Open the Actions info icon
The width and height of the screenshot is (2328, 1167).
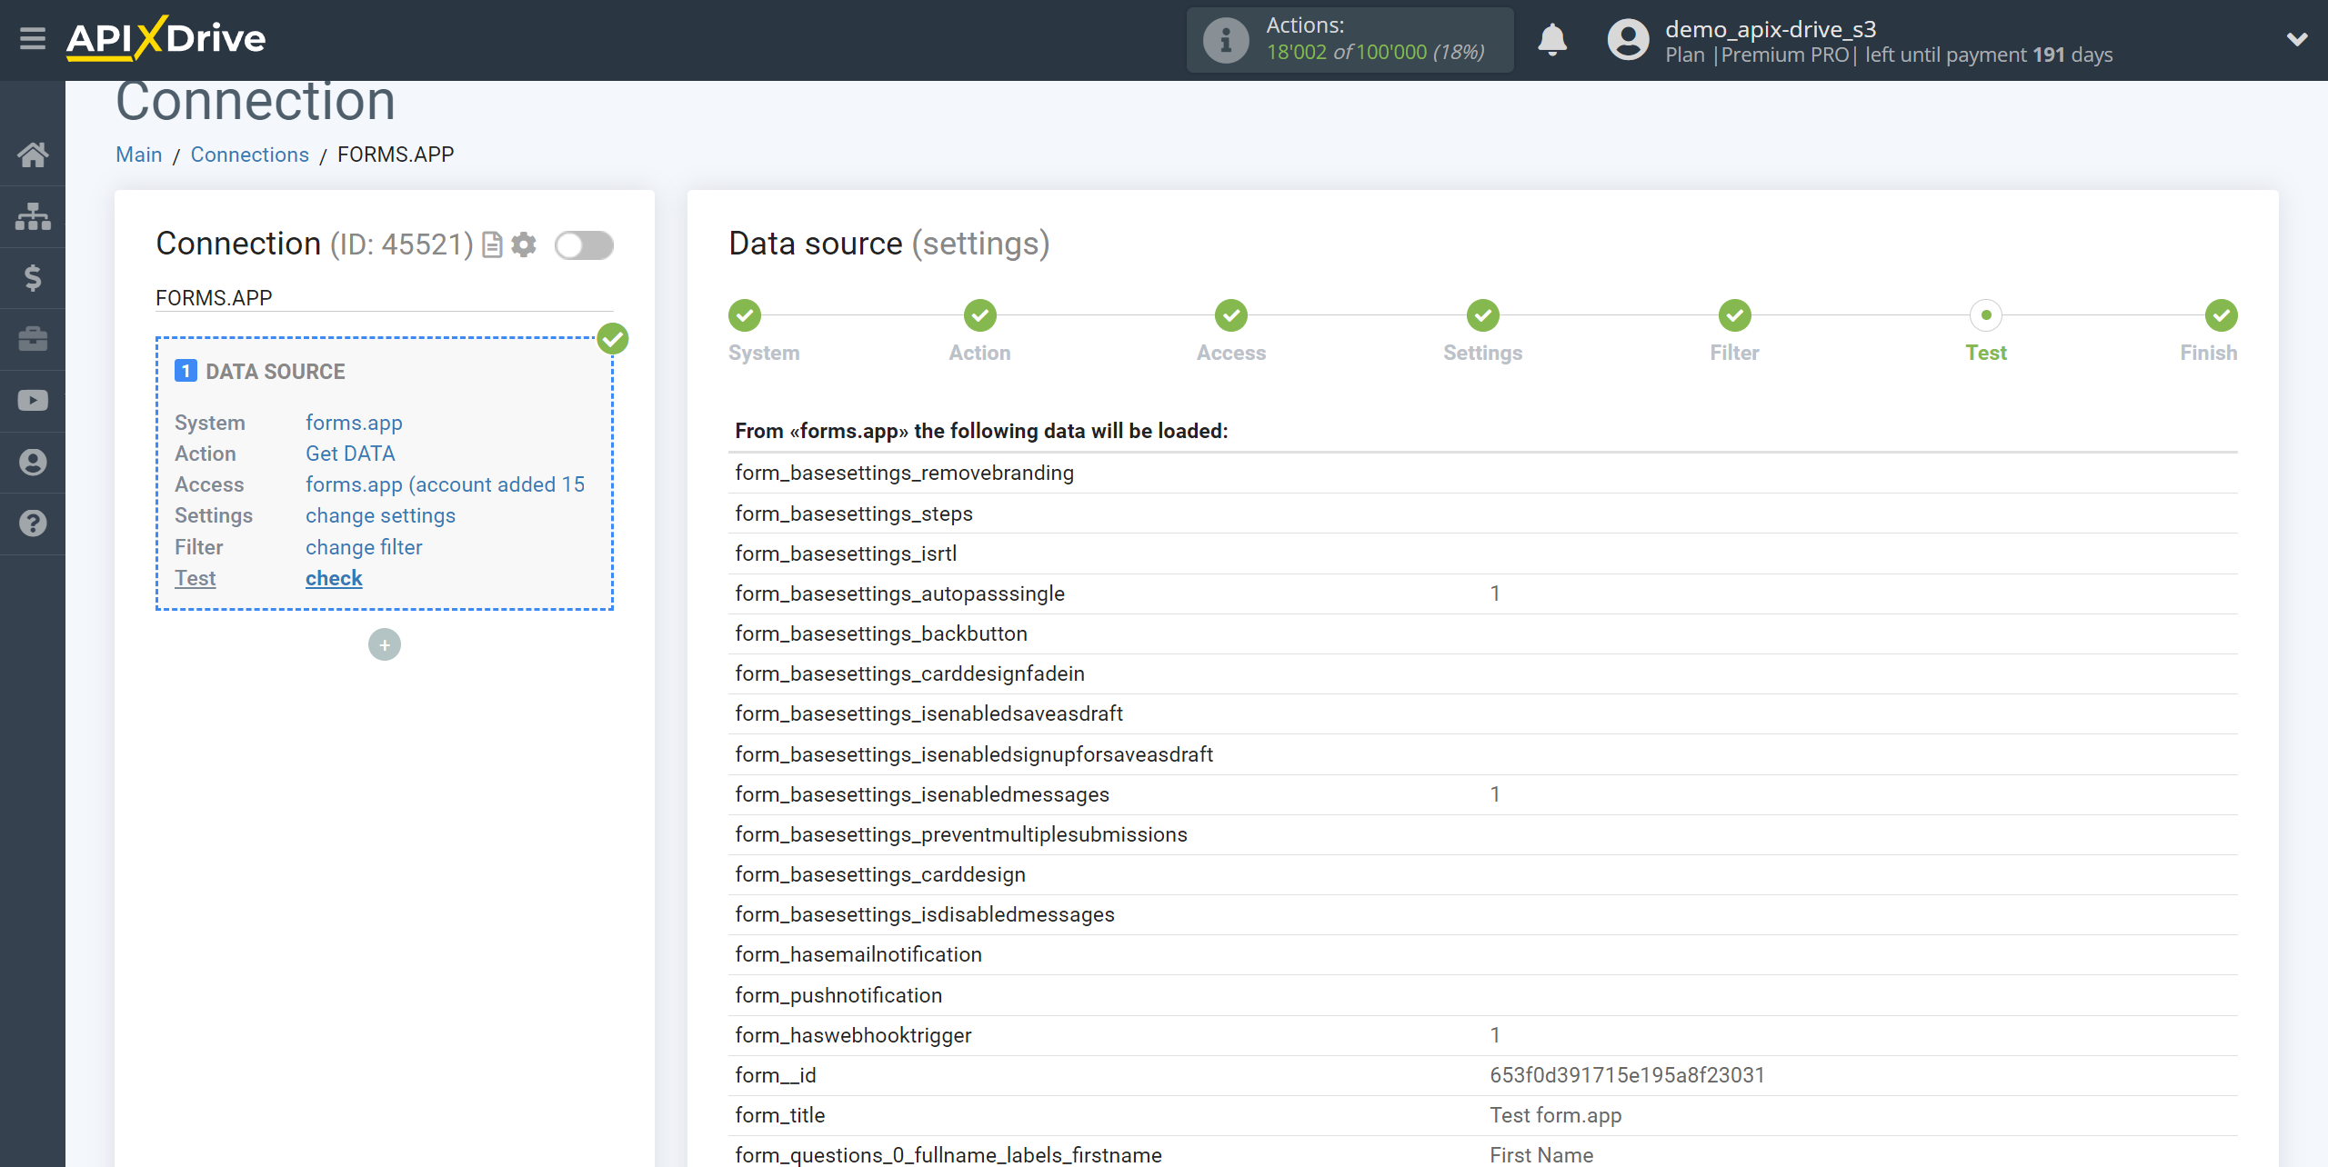coord(1226,40)
